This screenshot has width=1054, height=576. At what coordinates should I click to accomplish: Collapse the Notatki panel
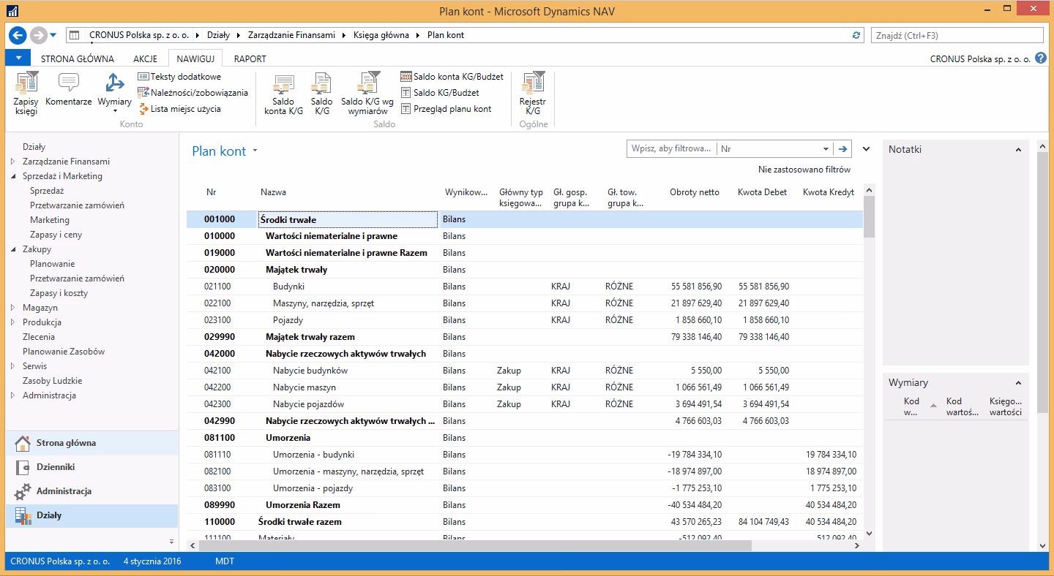coord(1018,150)
